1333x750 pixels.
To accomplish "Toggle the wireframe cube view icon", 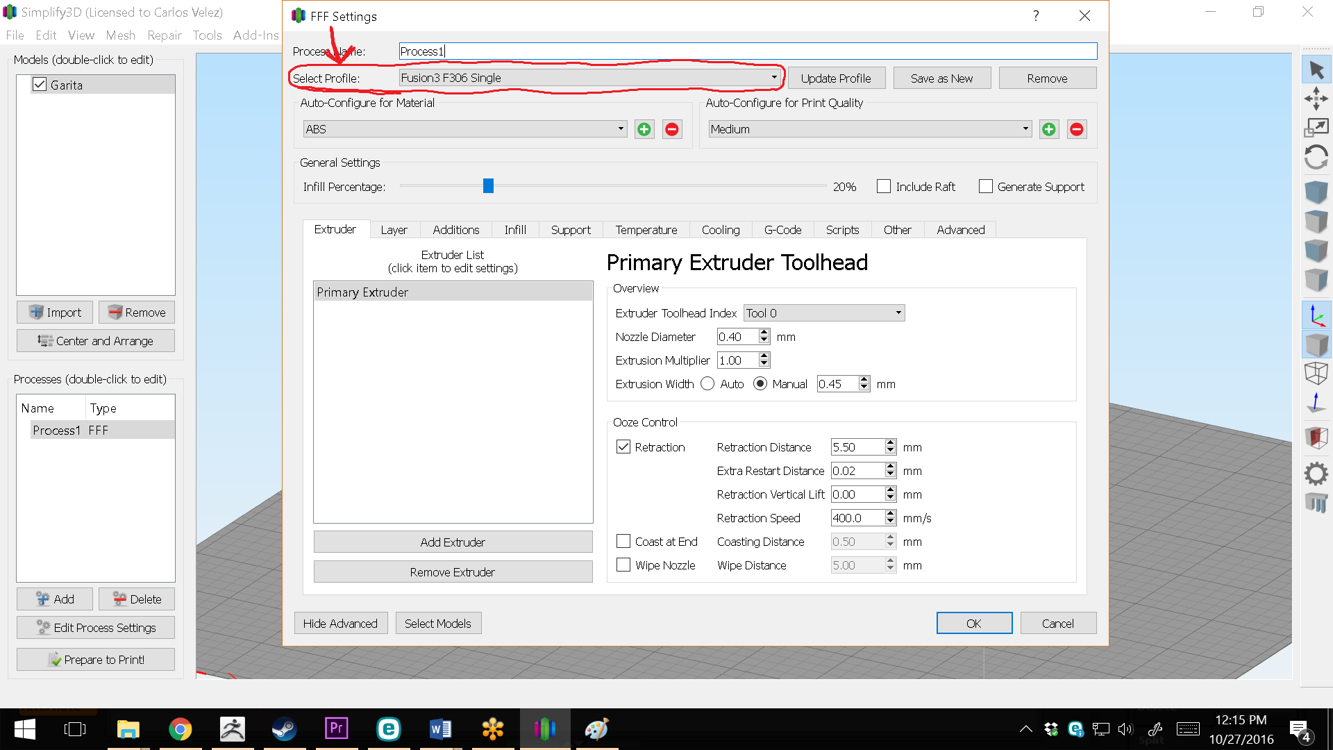I will [1316, 373].
